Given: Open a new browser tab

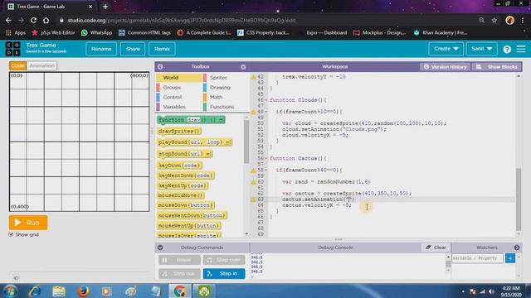Looking at the screenshot, I should pyautogui.click(x=105, y=7).
